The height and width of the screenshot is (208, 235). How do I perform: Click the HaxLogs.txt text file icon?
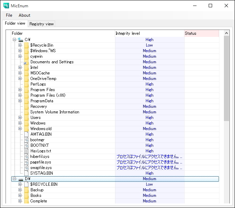(26, 151)
